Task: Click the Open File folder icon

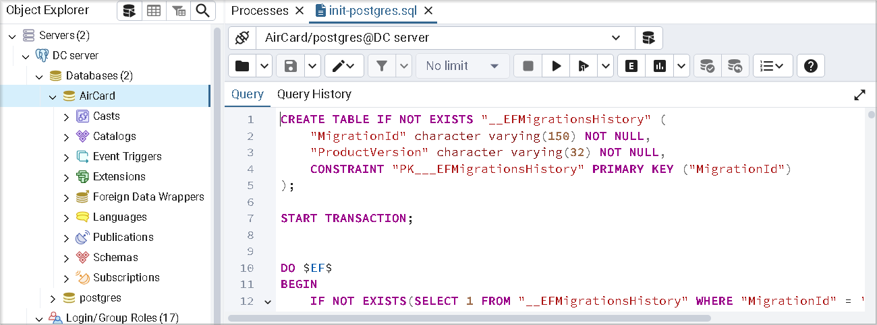Action: click(x=242, y=66)
